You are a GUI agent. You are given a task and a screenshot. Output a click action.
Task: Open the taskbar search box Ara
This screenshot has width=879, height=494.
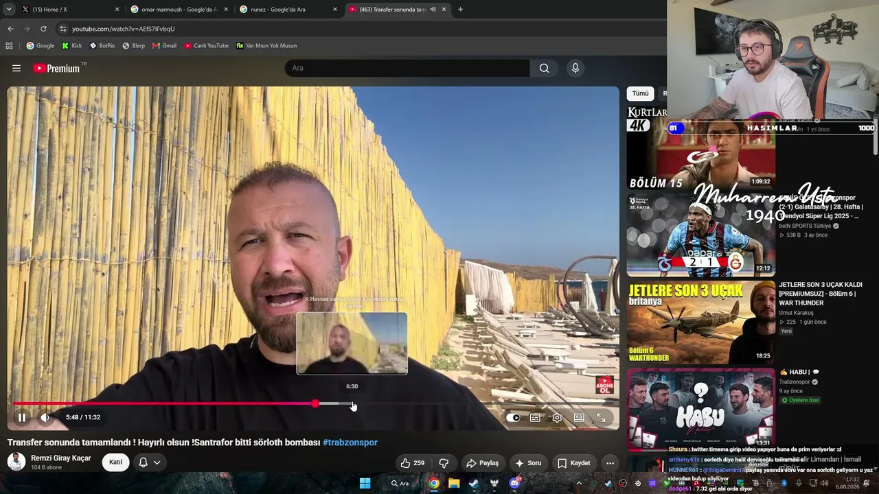point(400,483)
